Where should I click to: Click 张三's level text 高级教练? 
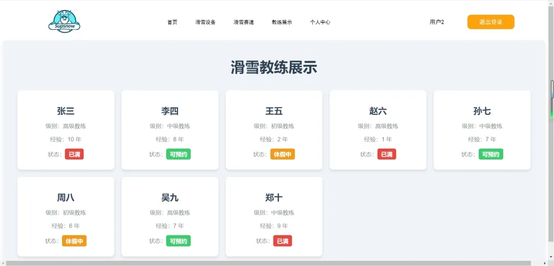click(x=74, y=126)
